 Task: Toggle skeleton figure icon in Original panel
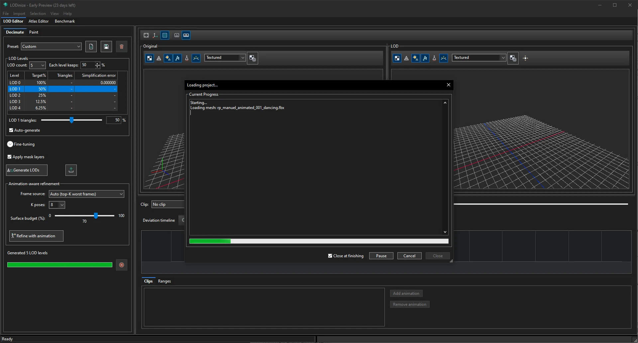[177, 58]
